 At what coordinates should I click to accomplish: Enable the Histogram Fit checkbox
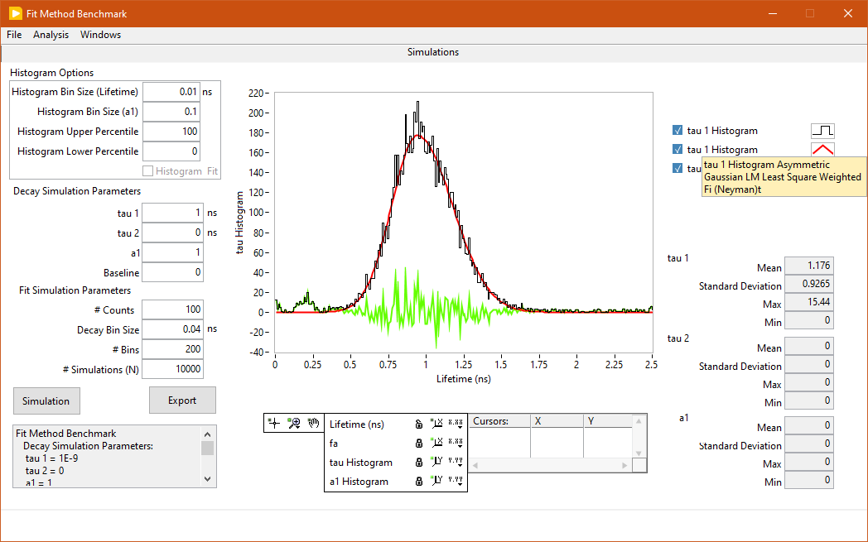(147, 171)
